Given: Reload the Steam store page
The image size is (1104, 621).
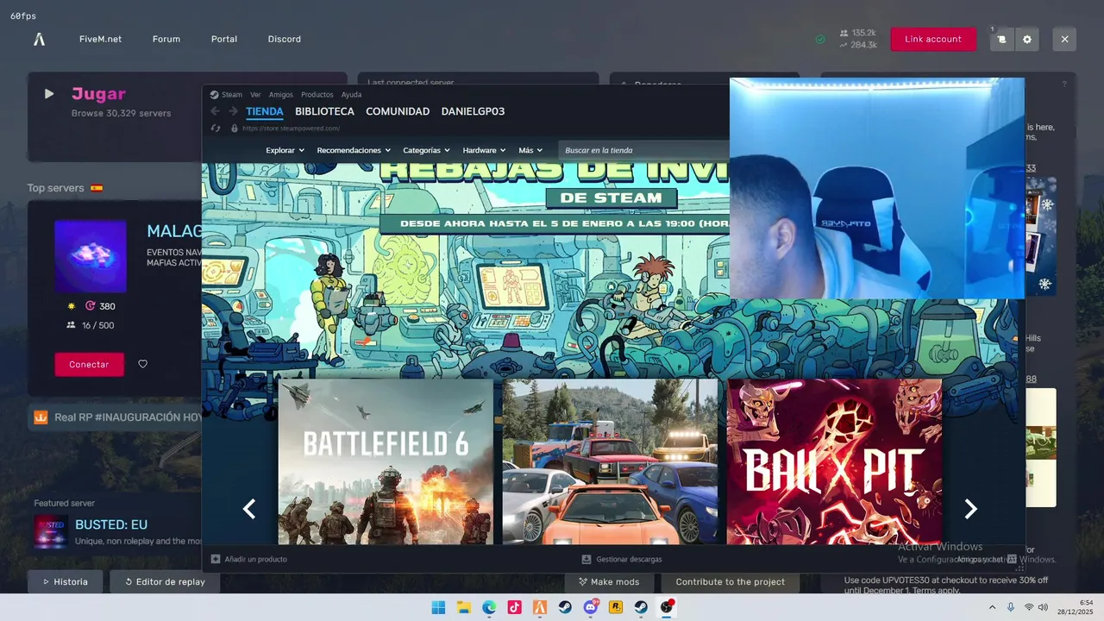Looking at the screenshot, I should pos(216,129).
